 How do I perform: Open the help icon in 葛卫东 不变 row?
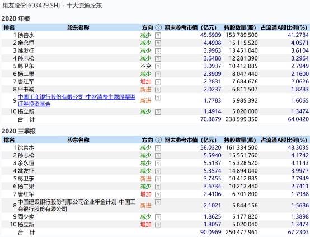click(x=158, y=67)
